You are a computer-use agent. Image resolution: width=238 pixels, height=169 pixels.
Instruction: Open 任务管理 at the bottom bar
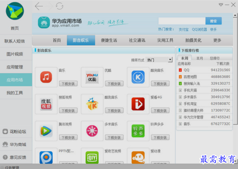tap(12, 167)
